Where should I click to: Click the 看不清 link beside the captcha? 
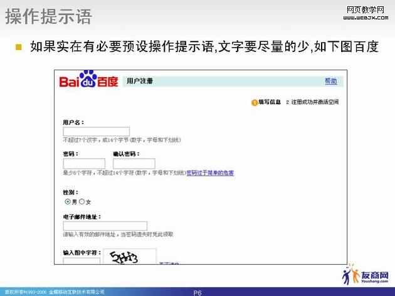coord(168,264)
